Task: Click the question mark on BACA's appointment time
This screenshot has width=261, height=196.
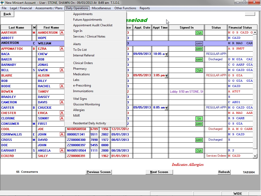Action: (166, 54)
